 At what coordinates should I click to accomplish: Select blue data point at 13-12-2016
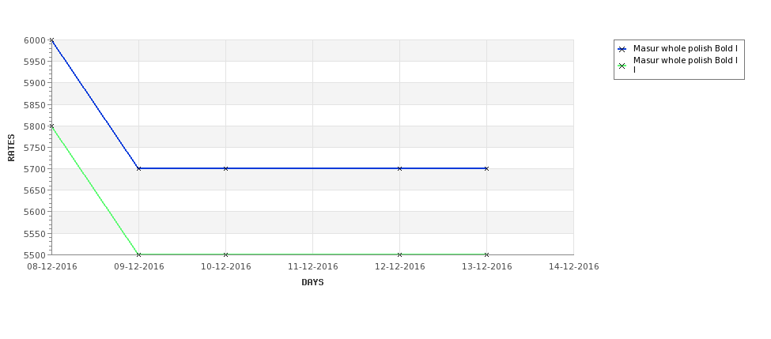pos(487,168)
